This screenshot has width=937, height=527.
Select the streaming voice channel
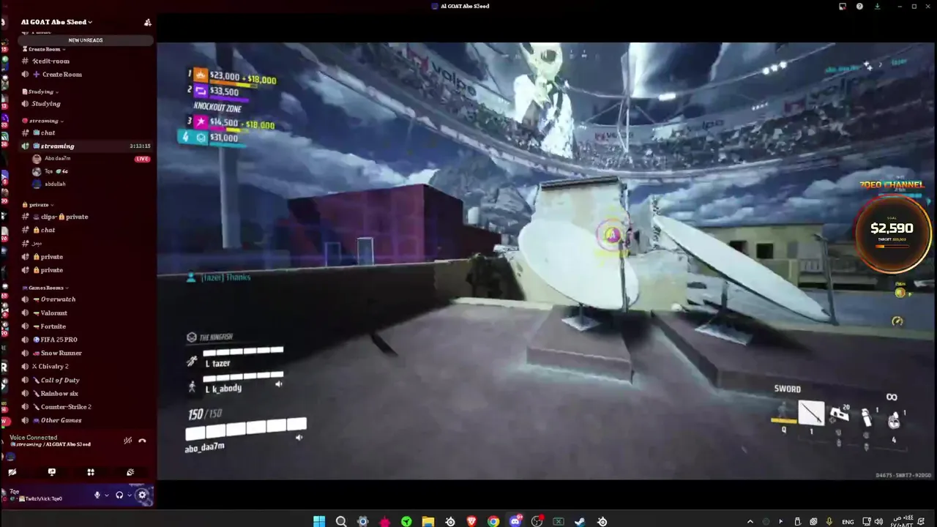(86, 146)
